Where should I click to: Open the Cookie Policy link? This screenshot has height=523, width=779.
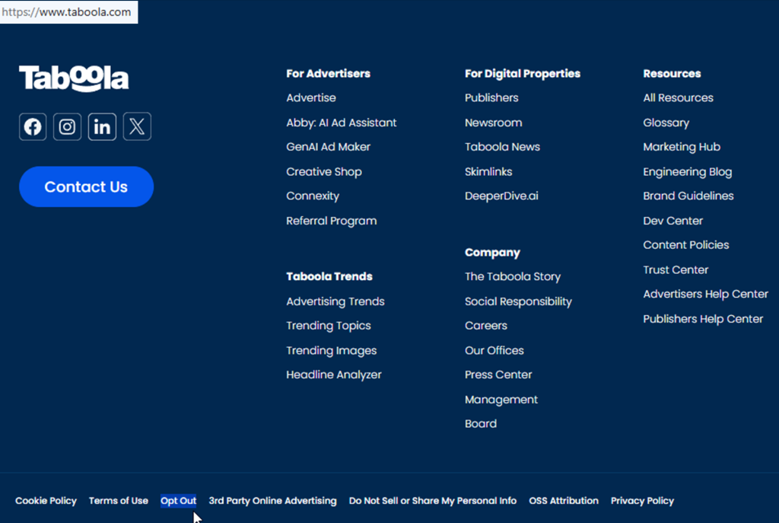click(x=46, y=501)
